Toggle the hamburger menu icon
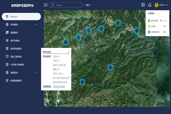The image size is (171, 114). (46, 5)
